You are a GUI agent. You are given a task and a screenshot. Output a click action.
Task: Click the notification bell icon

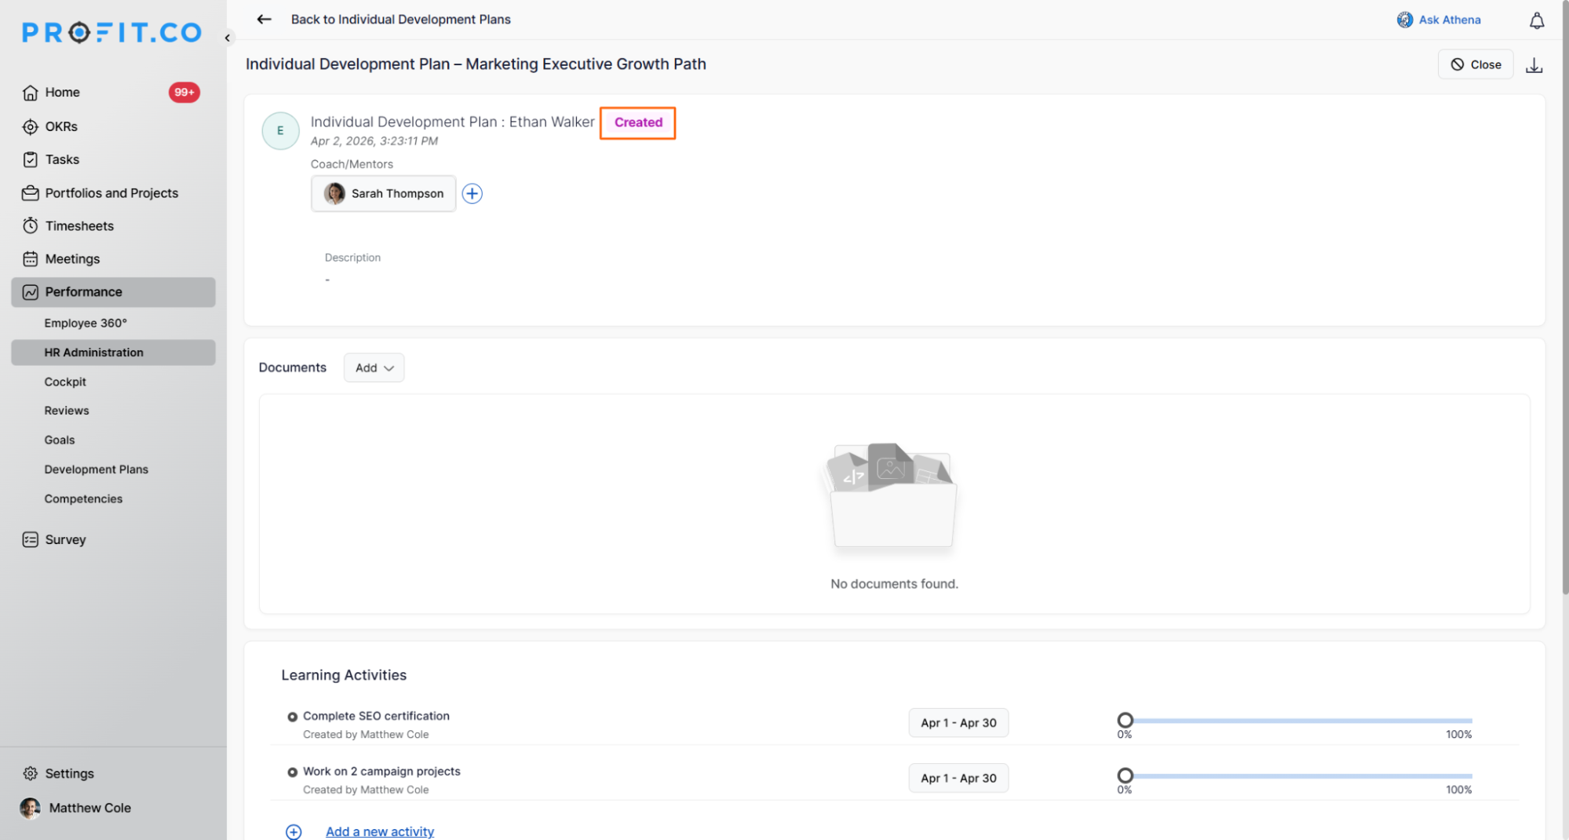pos(1536,20)
